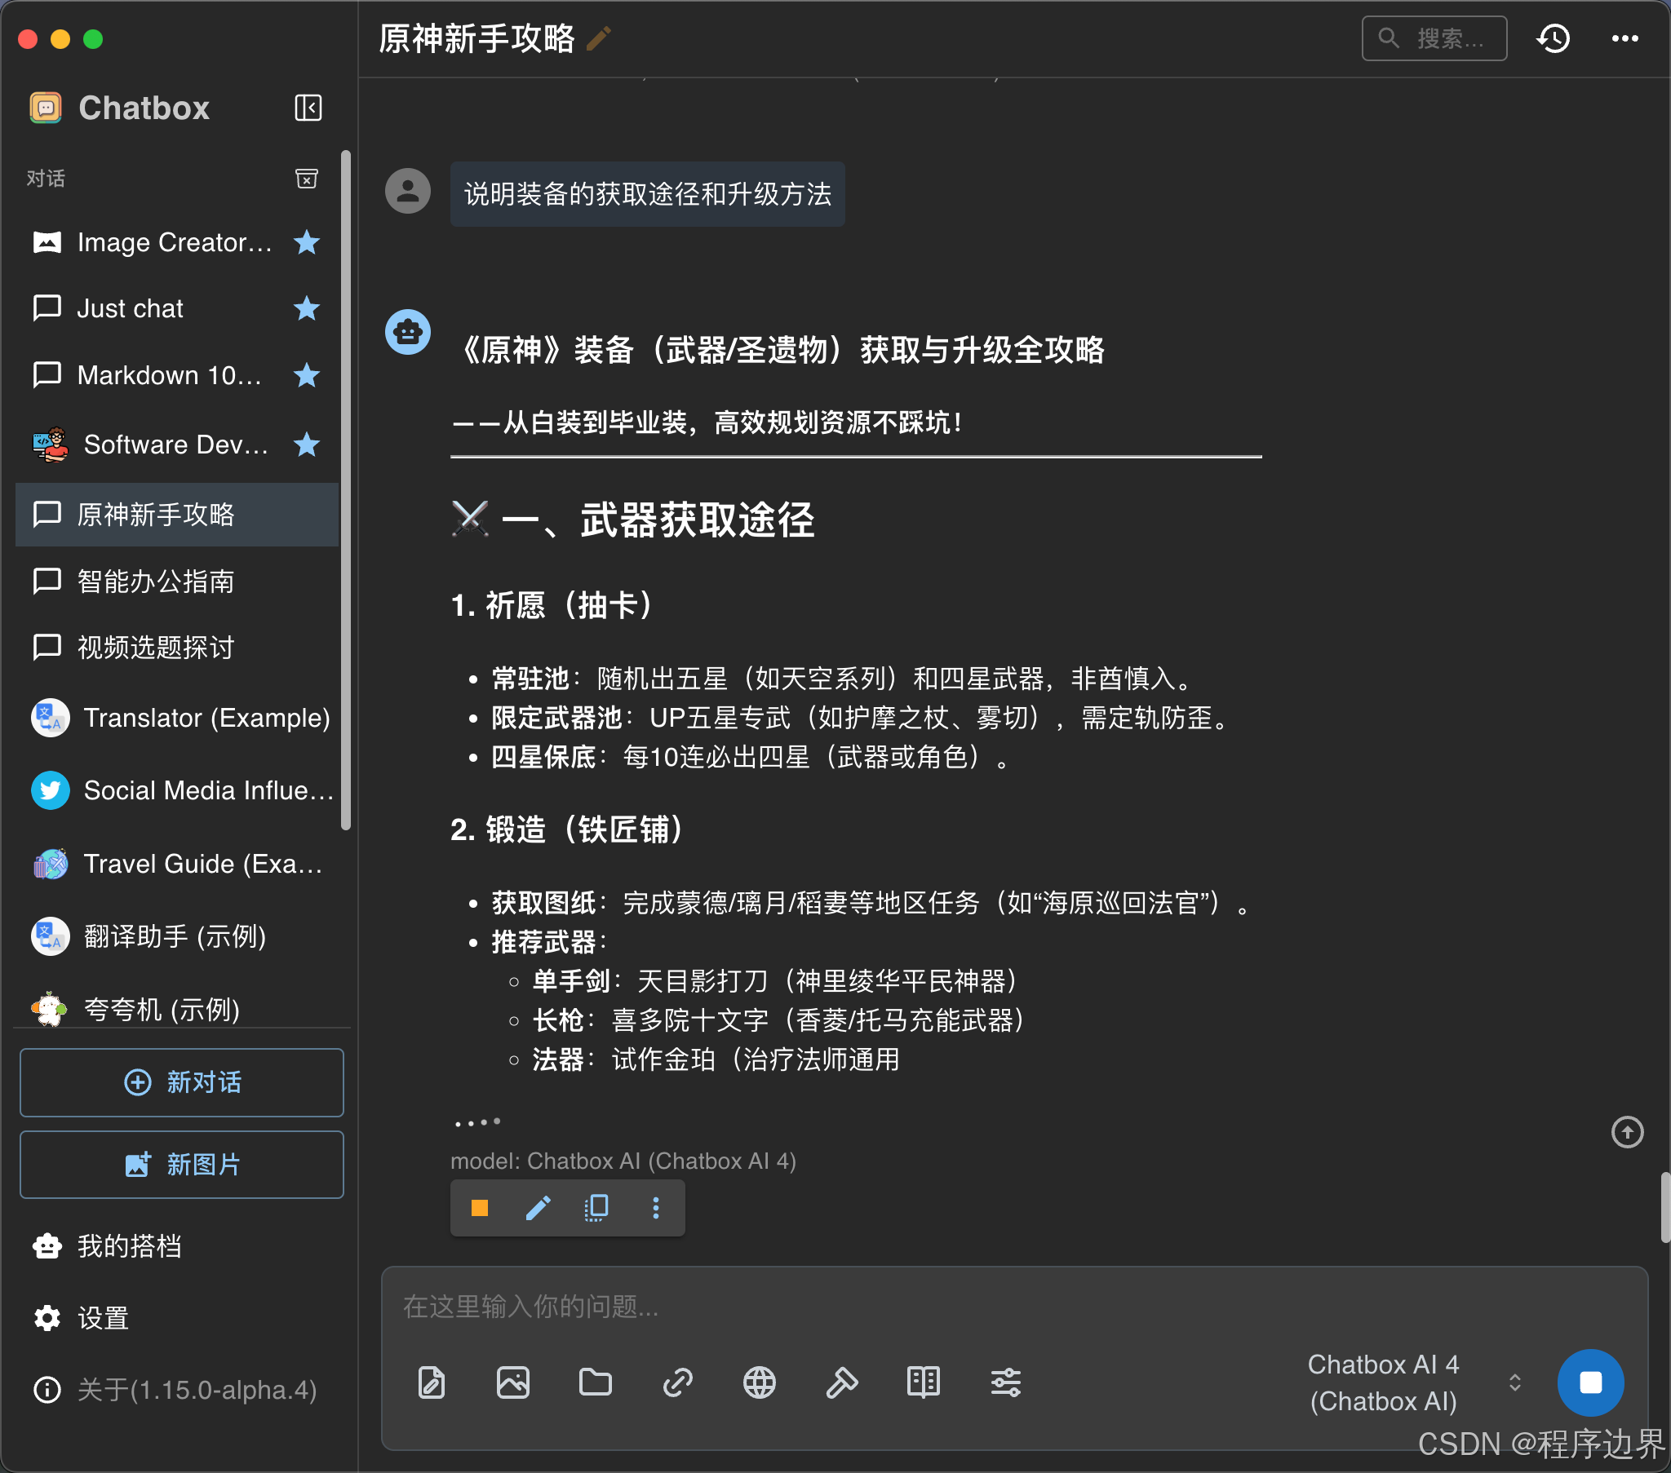Open the 翻译助手 (示例) conversation

(x=176, y=937)
